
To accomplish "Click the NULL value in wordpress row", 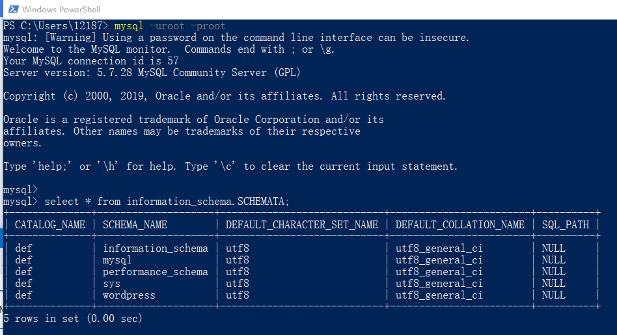I will pyautogui.click(x=553, y=295).
